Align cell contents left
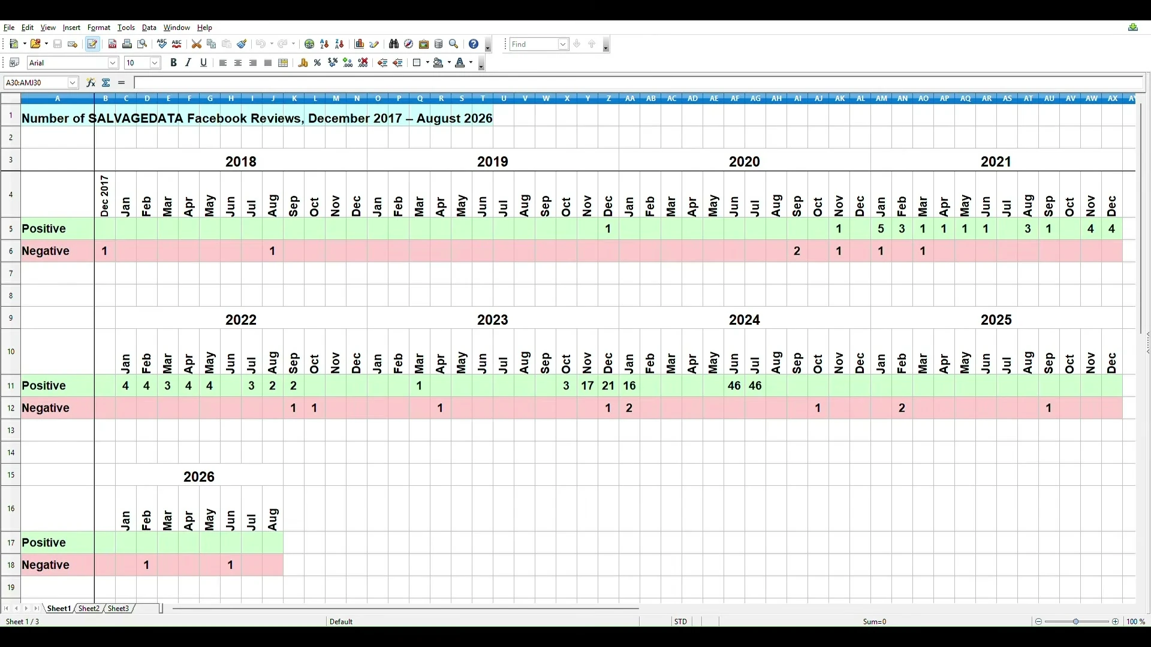The height and width of the screenshot is (647, 1151). pyautogui.click(x=223, y=63)
